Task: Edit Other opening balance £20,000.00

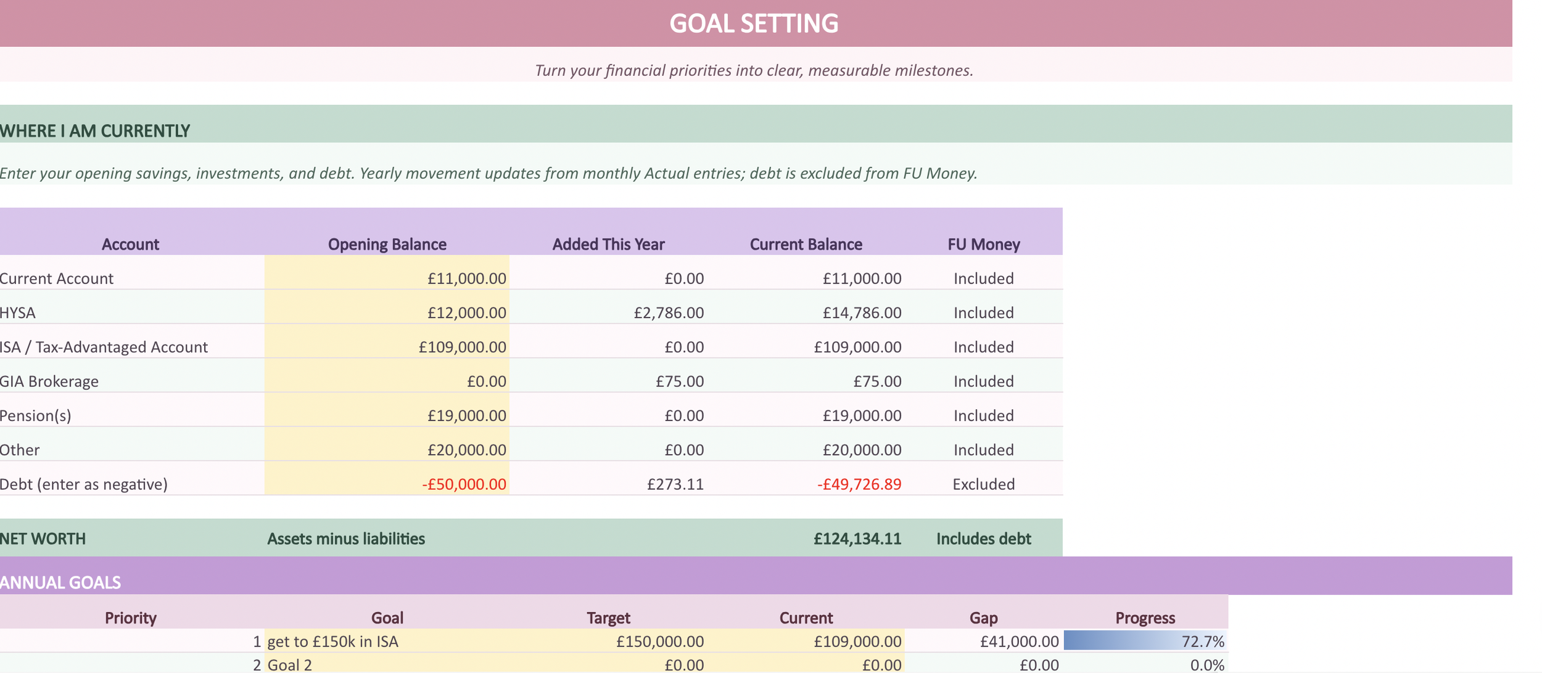Action: [x=387, y=444]
